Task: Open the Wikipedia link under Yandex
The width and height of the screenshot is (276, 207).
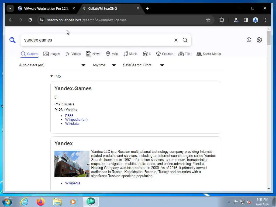Action: click(x=73, y=183)
